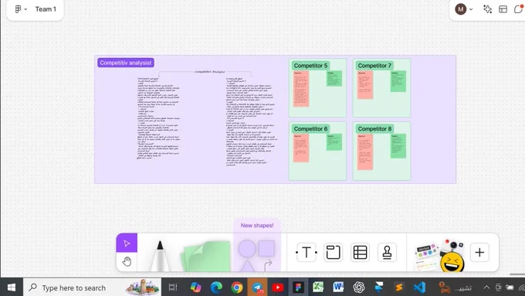Open Sublime Text from taskbar

[x=399, y=287]
